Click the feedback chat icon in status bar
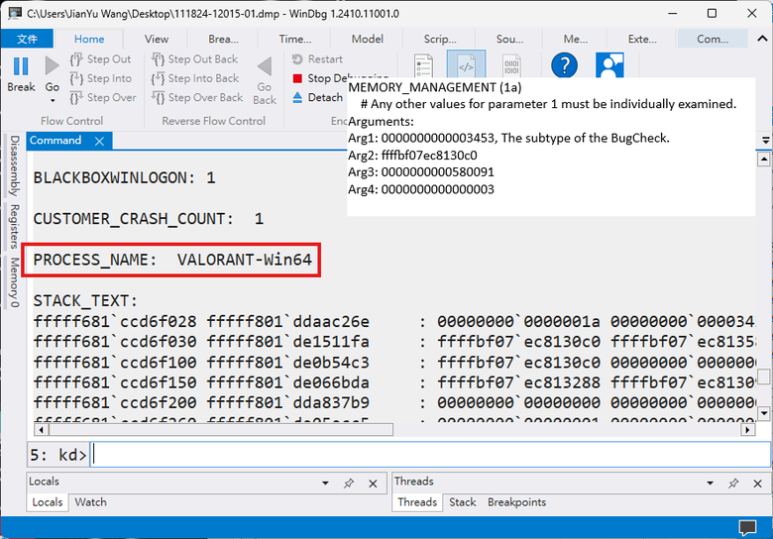 coord(747,527)
